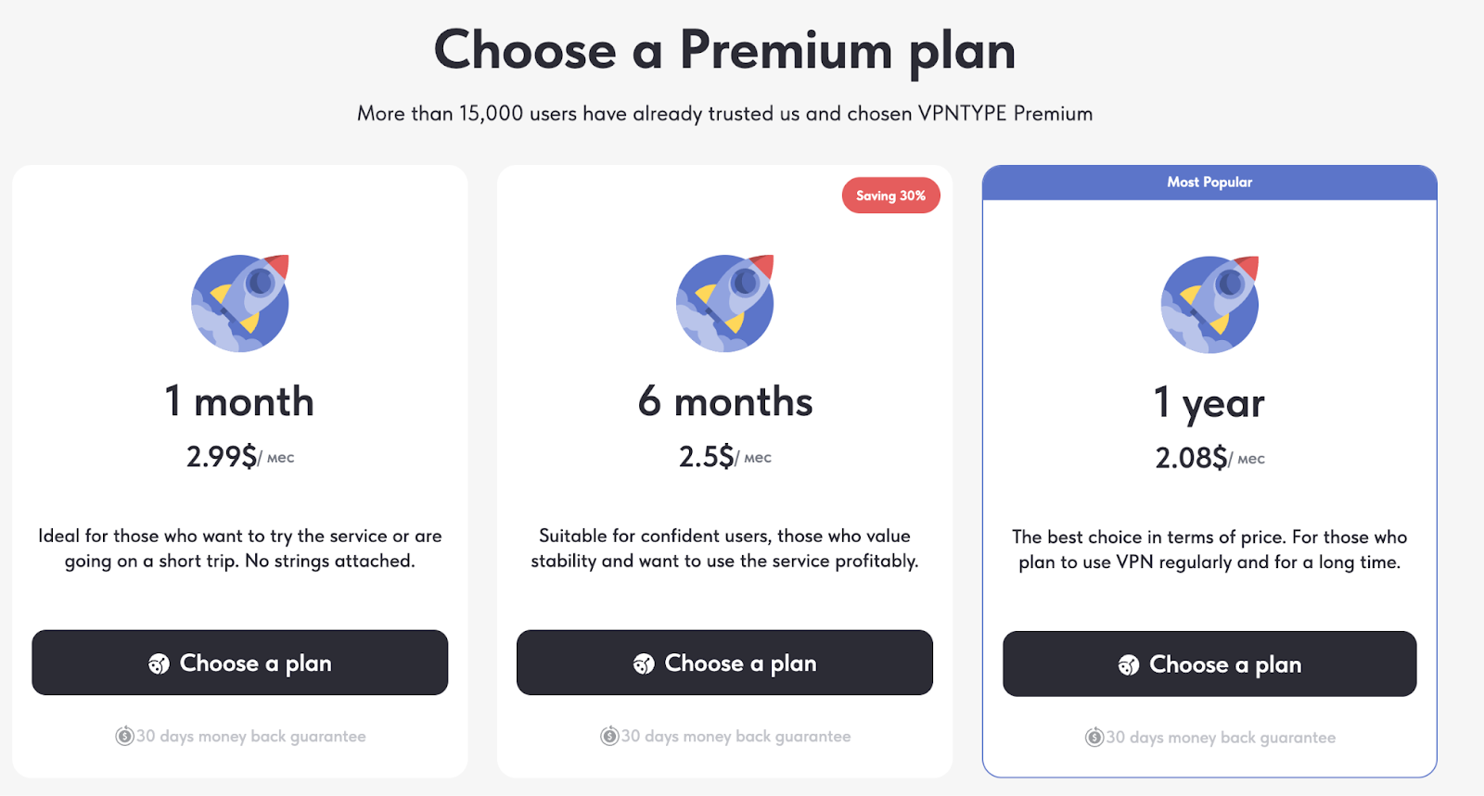The image size is (1484, 796).
Task: Click the 1 month money back guarantee text
Action: [x=251, y=737]
